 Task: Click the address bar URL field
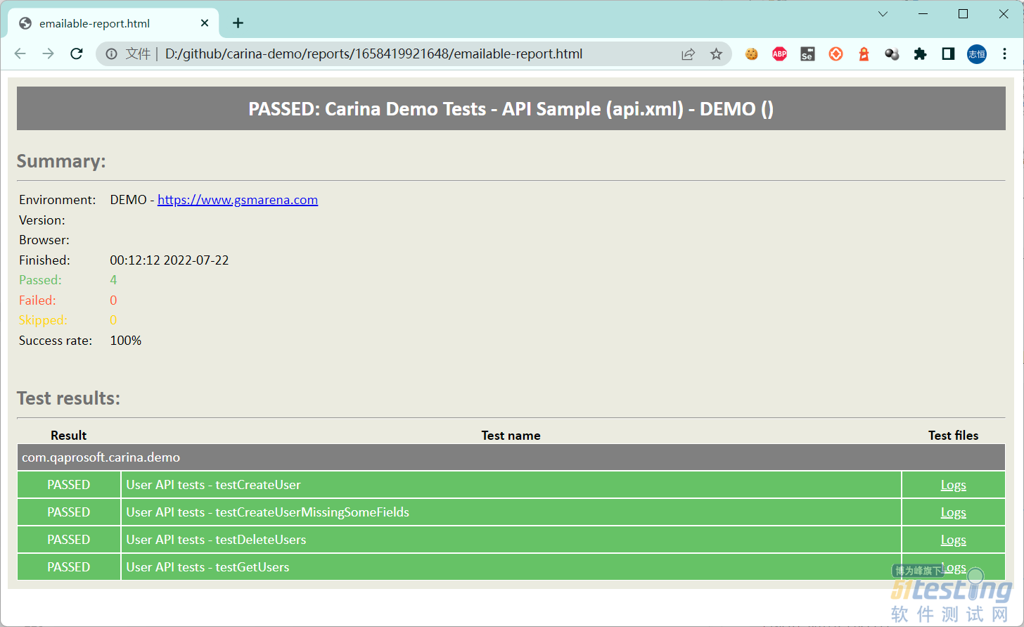coord(415,54)
